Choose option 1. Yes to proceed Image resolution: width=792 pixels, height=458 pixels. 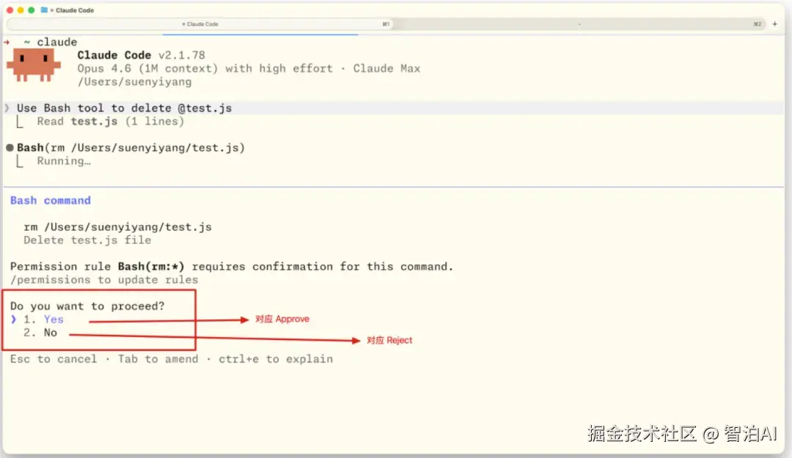click(x=43, y=320)
